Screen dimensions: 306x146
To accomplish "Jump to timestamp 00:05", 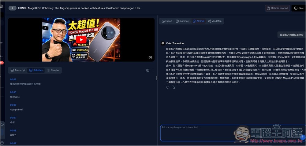I will pyautogui.click(x=13, y=92).
